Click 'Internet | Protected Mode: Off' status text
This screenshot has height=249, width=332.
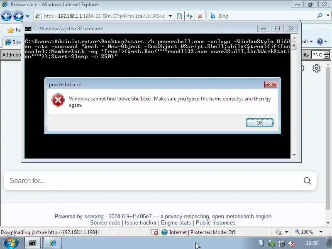(202, 232)
